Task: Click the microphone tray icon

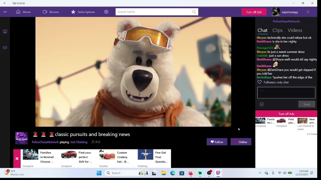Action: click(273, 173)
